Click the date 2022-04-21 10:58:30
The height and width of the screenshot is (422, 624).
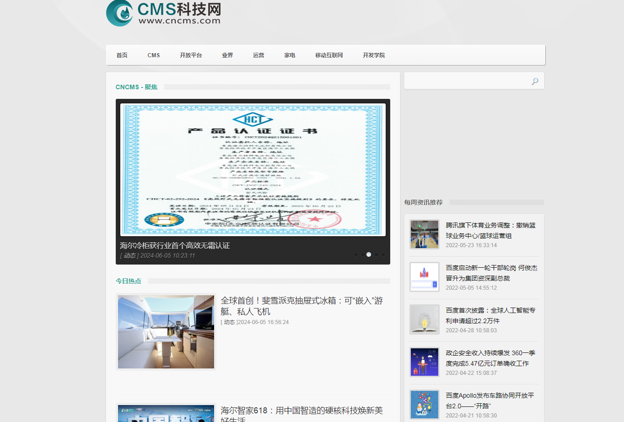(471, 416)
